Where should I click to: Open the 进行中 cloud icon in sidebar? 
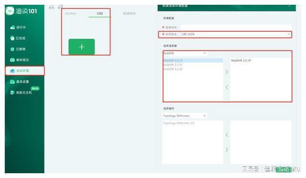(x=12, y=27)
